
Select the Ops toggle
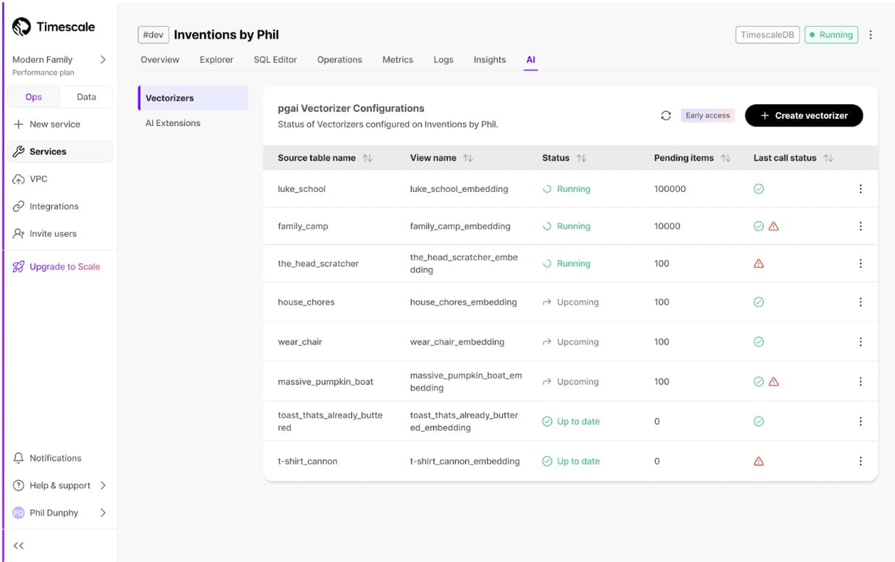coord(33,97)
